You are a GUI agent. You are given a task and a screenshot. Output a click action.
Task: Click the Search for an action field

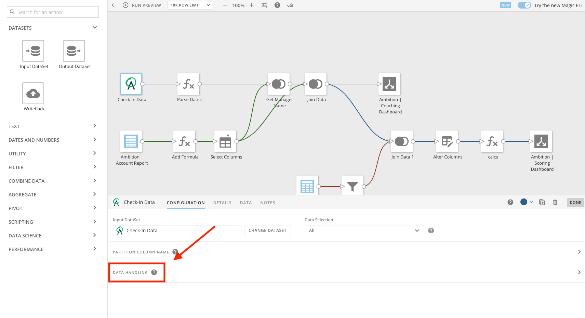point(53,12)
